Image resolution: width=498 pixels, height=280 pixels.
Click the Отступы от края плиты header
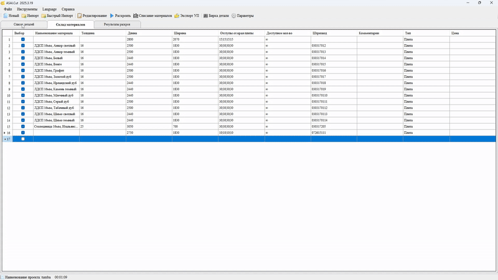pyautogui.click(x=242, y=33)
